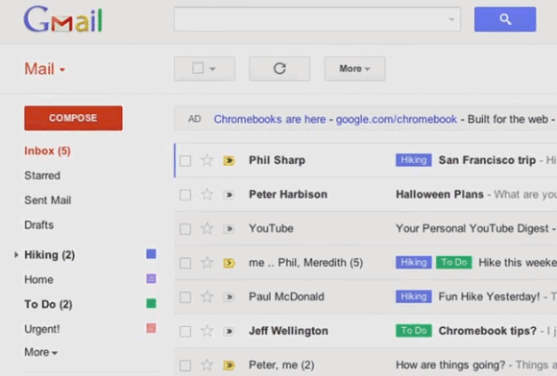The height and width of the screenshot is (376, 557).
Task: Select the Jeff Wellington email checkbox
Action: pos(185,331)
